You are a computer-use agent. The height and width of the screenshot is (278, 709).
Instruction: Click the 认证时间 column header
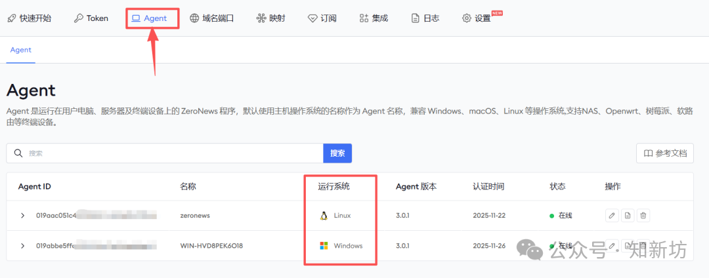(x=488, y=187)
